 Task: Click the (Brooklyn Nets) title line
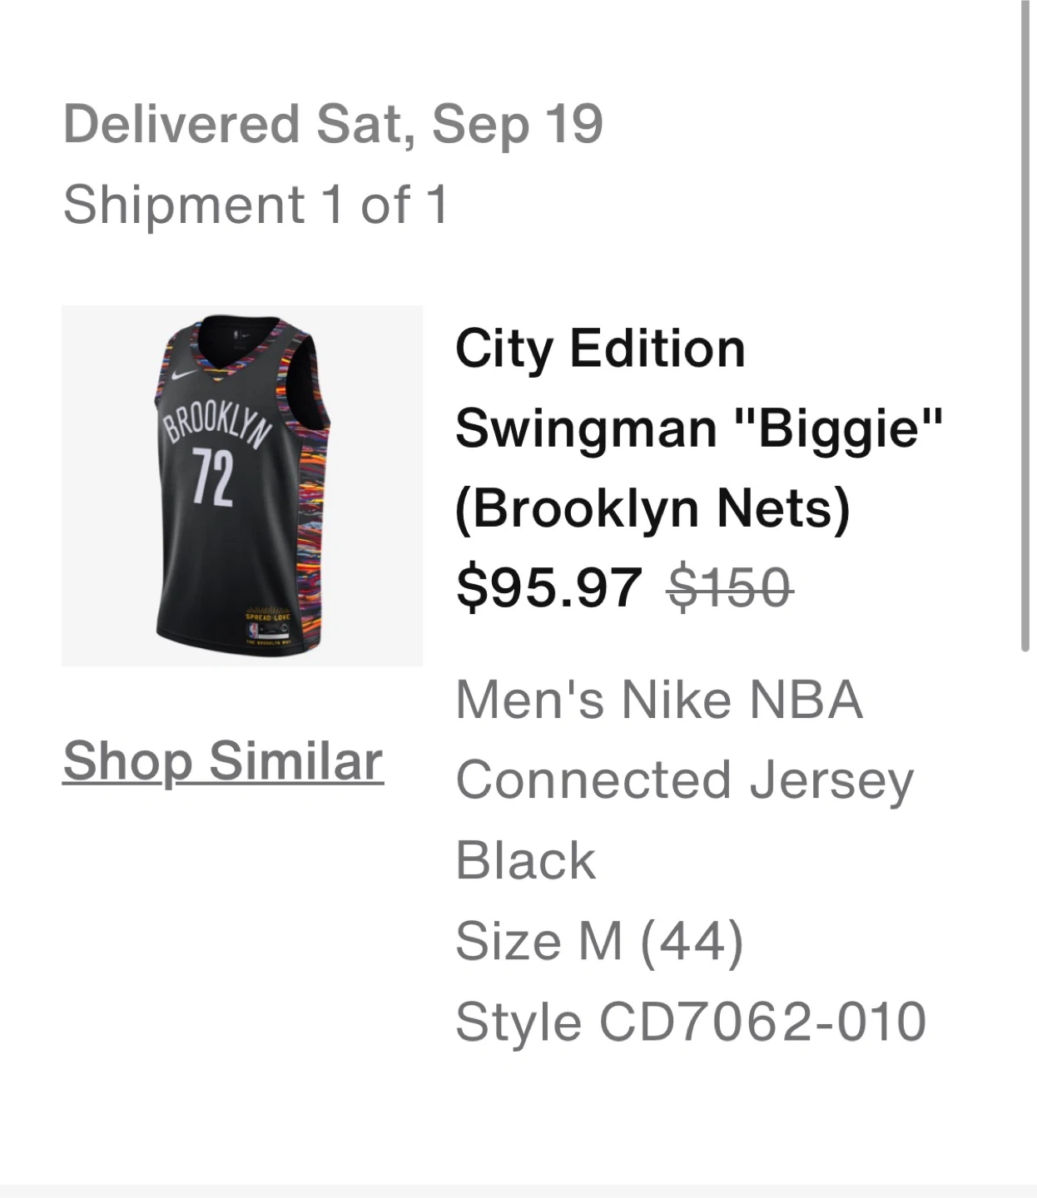point(652,507)
